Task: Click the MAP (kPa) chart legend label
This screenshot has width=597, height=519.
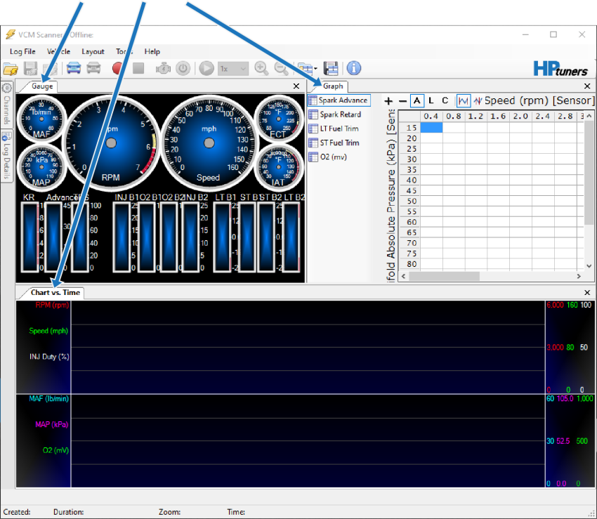Action: [52, 425]
